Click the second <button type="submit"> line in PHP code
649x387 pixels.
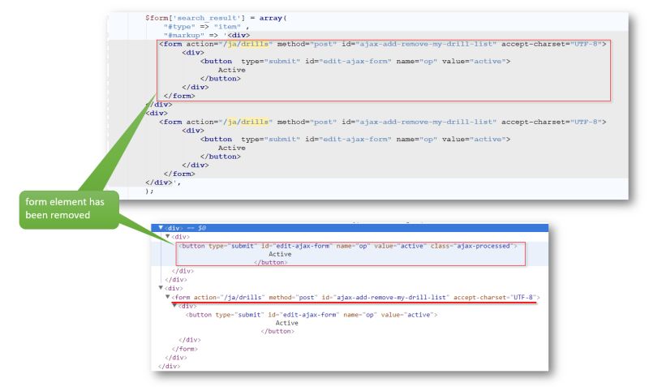tap(355, 139)
